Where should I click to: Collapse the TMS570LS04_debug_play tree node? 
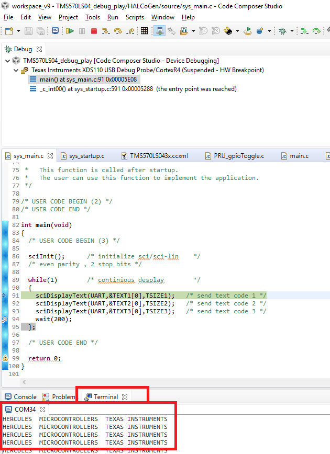click(8, 61)
